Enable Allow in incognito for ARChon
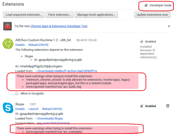 coord(17,93)
